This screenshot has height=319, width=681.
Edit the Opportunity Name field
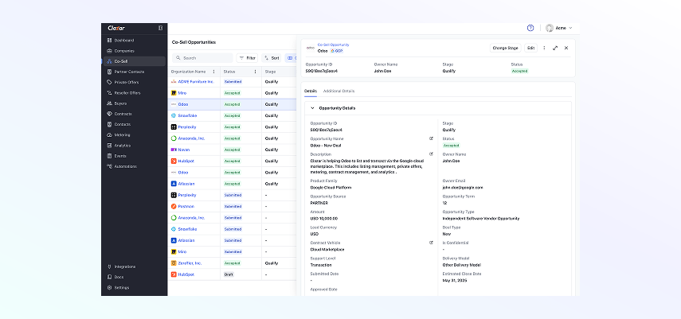[x=431, y=138]
